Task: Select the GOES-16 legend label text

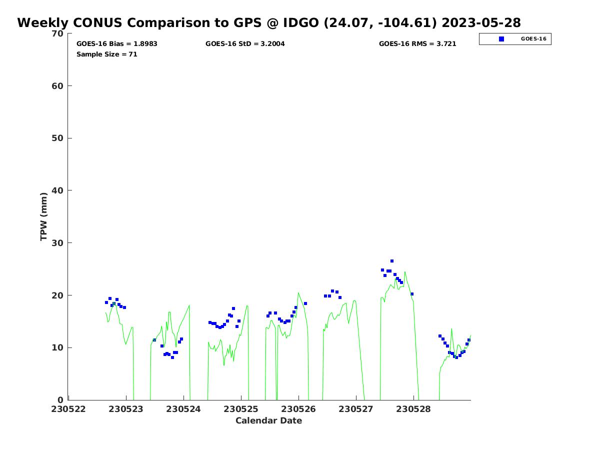Action: coord(533,39)
